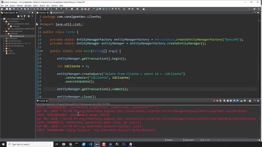The width and height of the screenshot is (262, 147).
Task: Close the Project Explorer view tab
Action: pyautogui.click(x=17, y=13)
